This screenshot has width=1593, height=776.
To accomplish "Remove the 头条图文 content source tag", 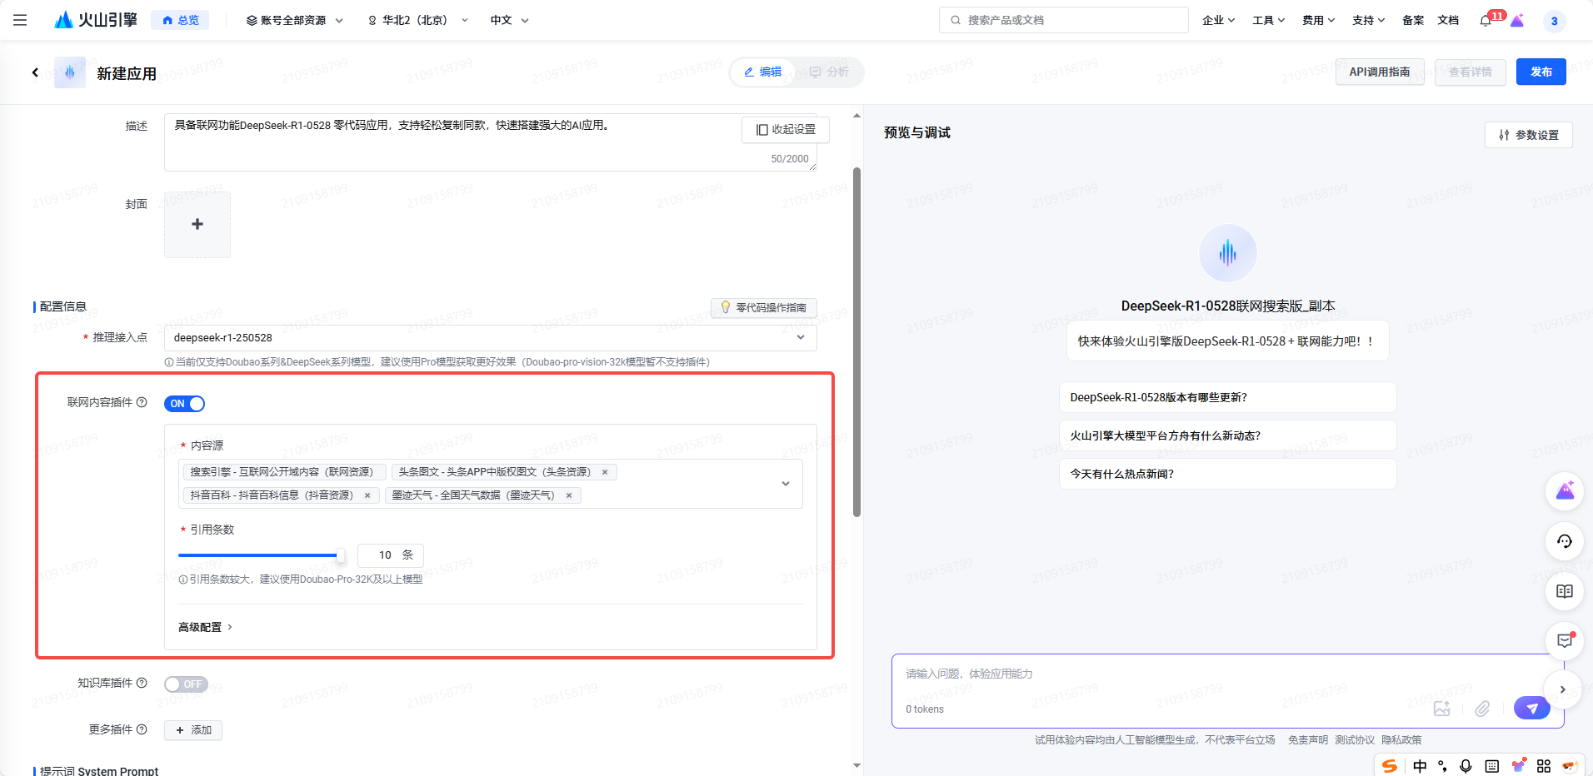I will click(605, 472).
